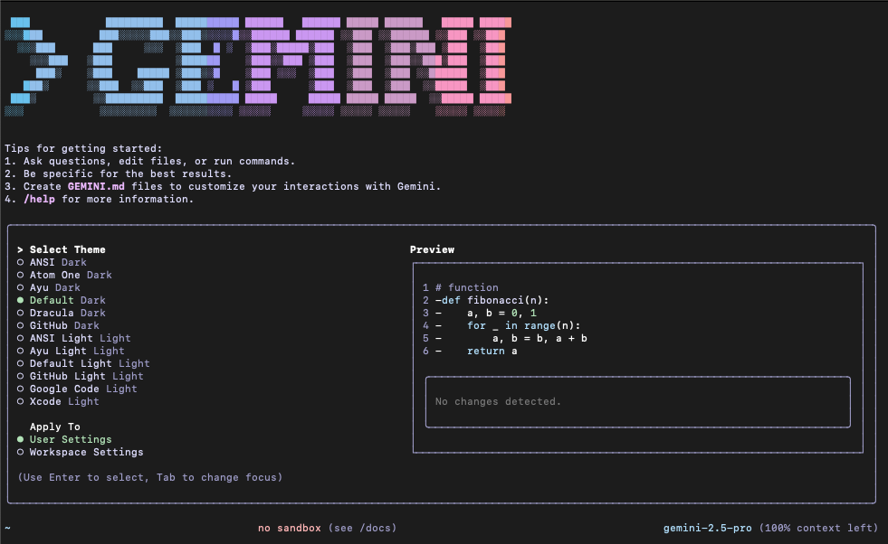Image resolution: width=888 pixels, height=544 pixels.
Task: Click the 'no sandbox' status text
Action: coord(290,528)
